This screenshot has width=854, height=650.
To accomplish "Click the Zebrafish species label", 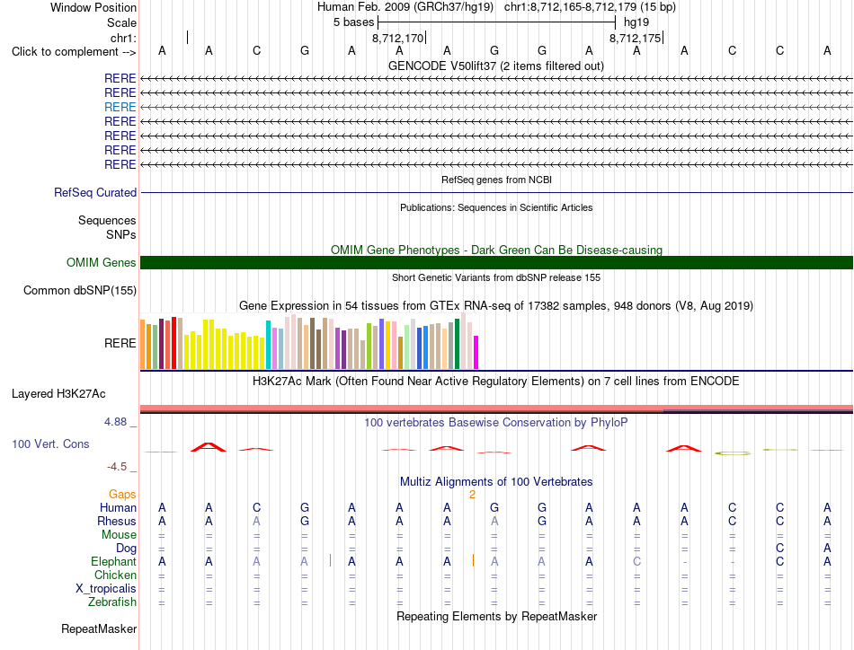I will 112,602.
